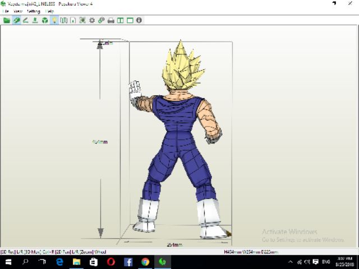Switch to split two-pane window layout icon
The image size is (359, 269).
(120, 21)
